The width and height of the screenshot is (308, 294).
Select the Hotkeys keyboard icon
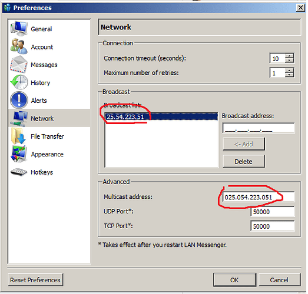(x=19, y=172)
